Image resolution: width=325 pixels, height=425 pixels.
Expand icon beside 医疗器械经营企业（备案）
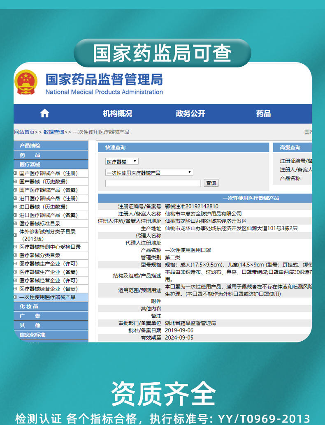pos(16,289)
